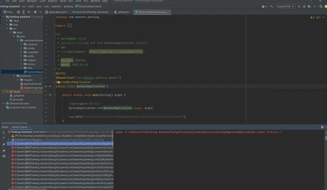
Task: Open the php.cn link in the comment
Action: [116, 52]
